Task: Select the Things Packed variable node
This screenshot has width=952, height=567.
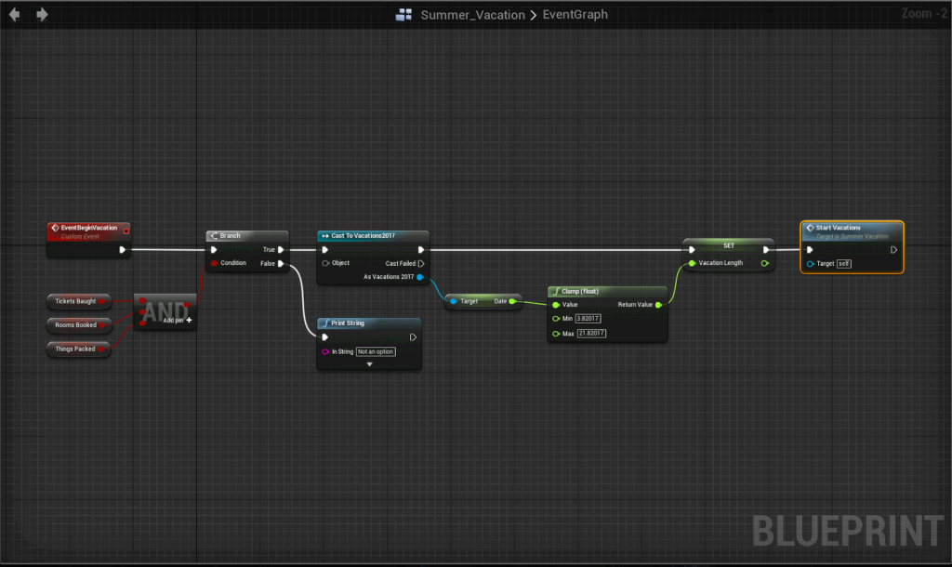Action: [x=77, y=349]
